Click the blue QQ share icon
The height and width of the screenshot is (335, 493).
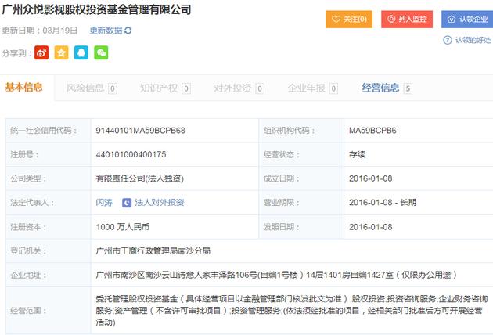point(81,53)
